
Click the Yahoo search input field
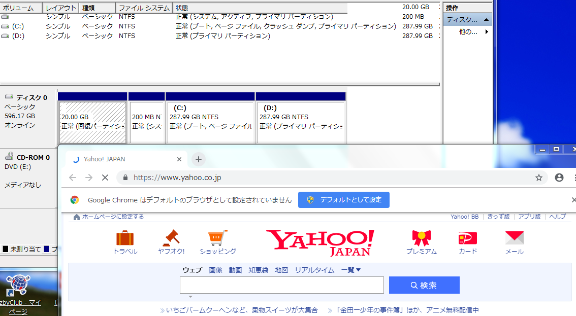(282, 285)
